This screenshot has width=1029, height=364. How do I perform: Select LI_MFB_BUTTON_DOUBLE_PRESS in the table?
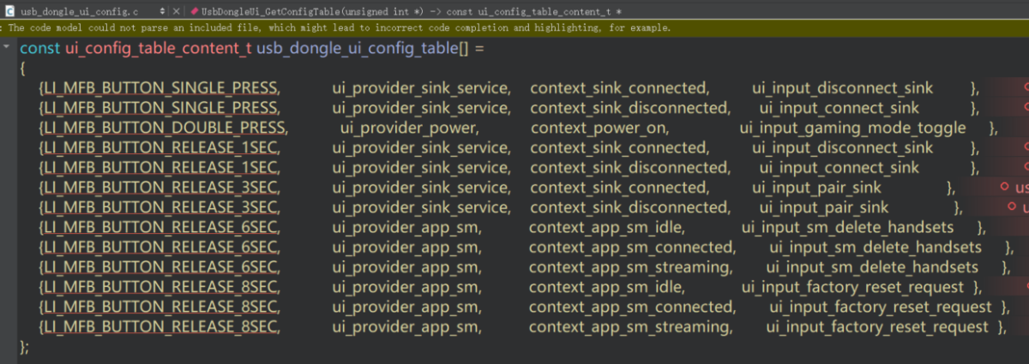click(x=163, y=128)
